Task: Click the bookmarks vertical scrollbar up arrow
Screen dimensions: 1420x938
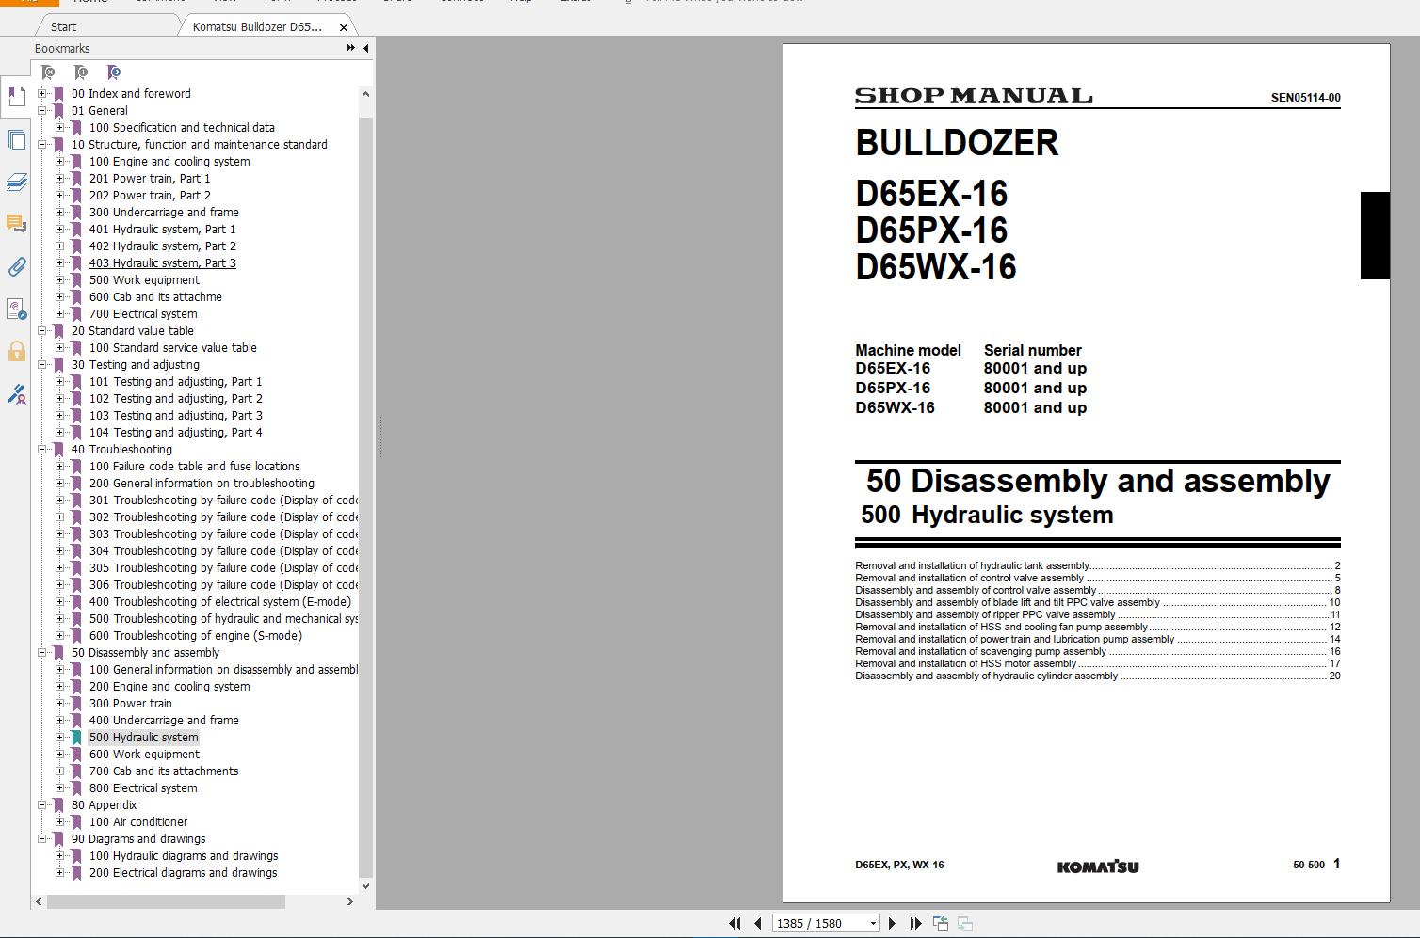Action: [x=365, y=94]
